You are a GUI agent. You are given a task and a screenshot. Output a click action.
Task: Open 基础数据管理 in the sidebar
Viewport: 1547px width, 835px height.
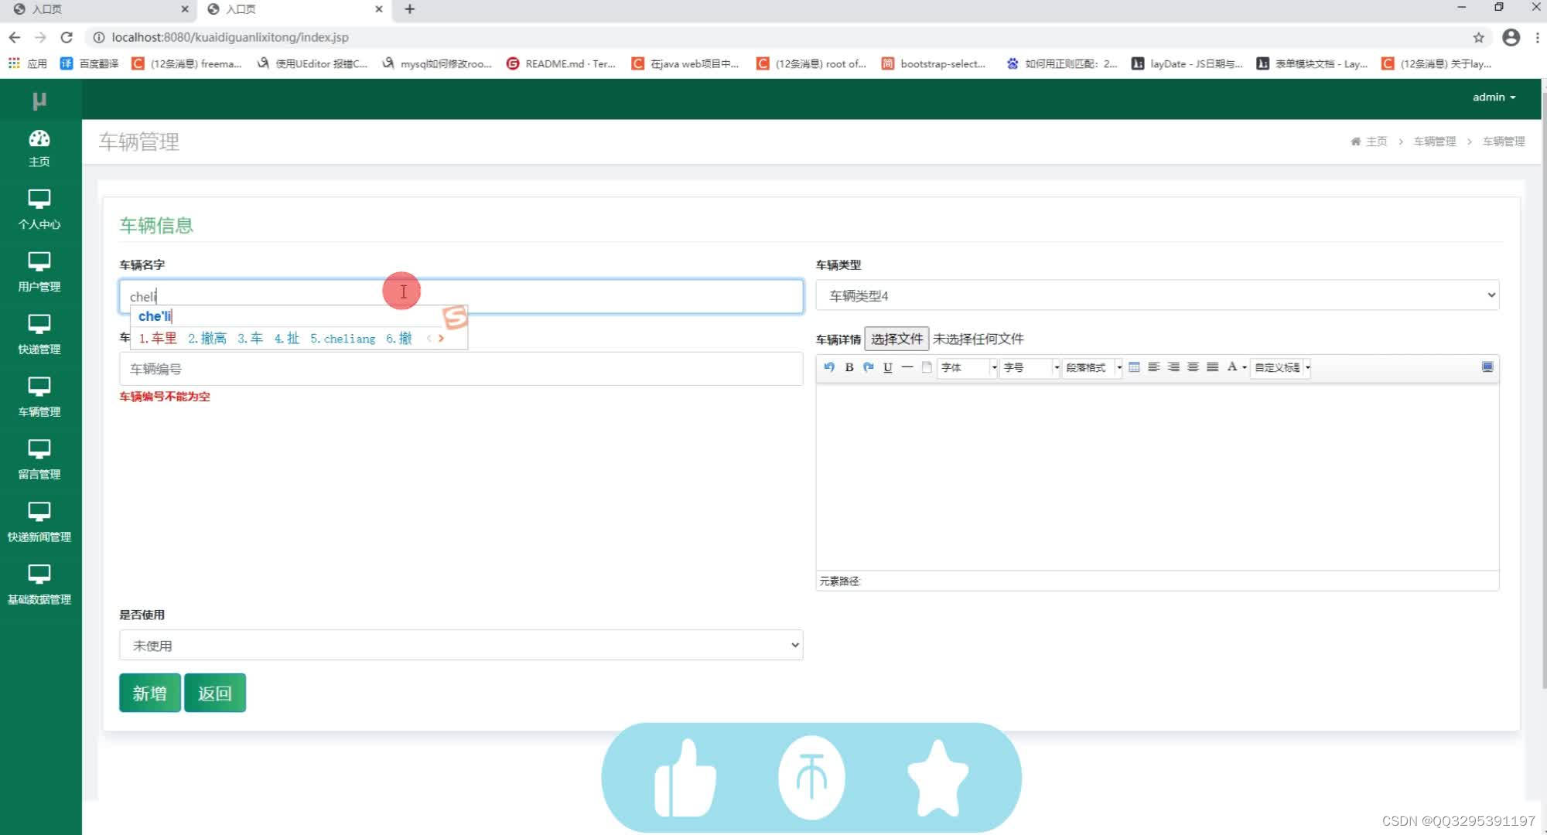(39, 586)
